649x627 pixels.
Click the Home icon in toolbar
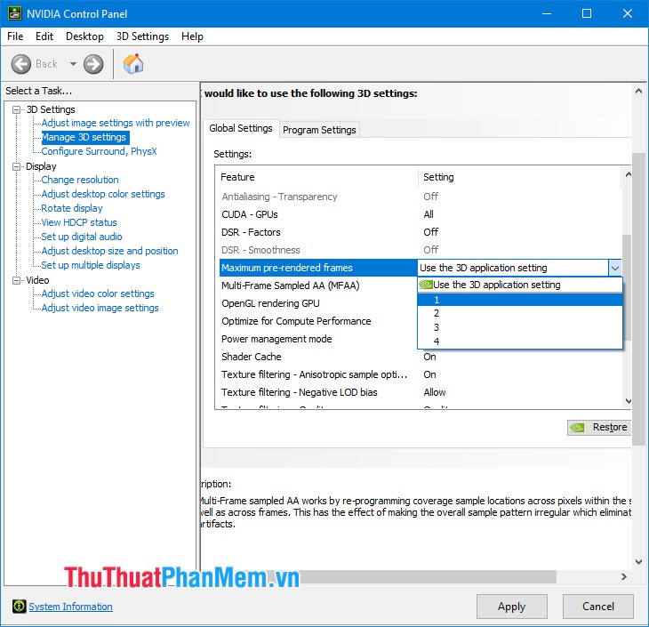133,64
